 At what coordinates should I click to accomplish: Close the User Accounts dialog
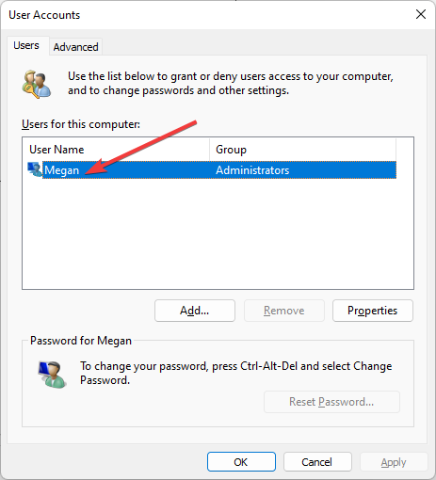tap(421, 14)
